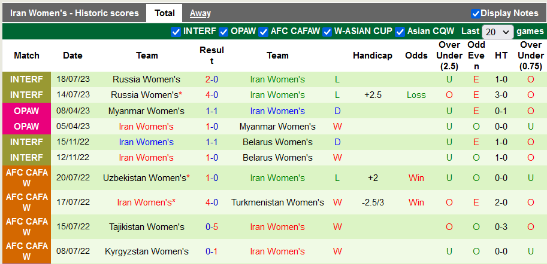Toggle the Display Notes checkbox
This screenshot has width=547, height=264.
pyautogui.click(x=476, y=13)
